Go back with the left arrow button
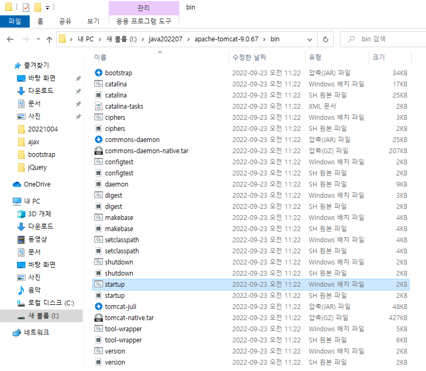This screenshot has width=426, height=371. click(10, 39)
